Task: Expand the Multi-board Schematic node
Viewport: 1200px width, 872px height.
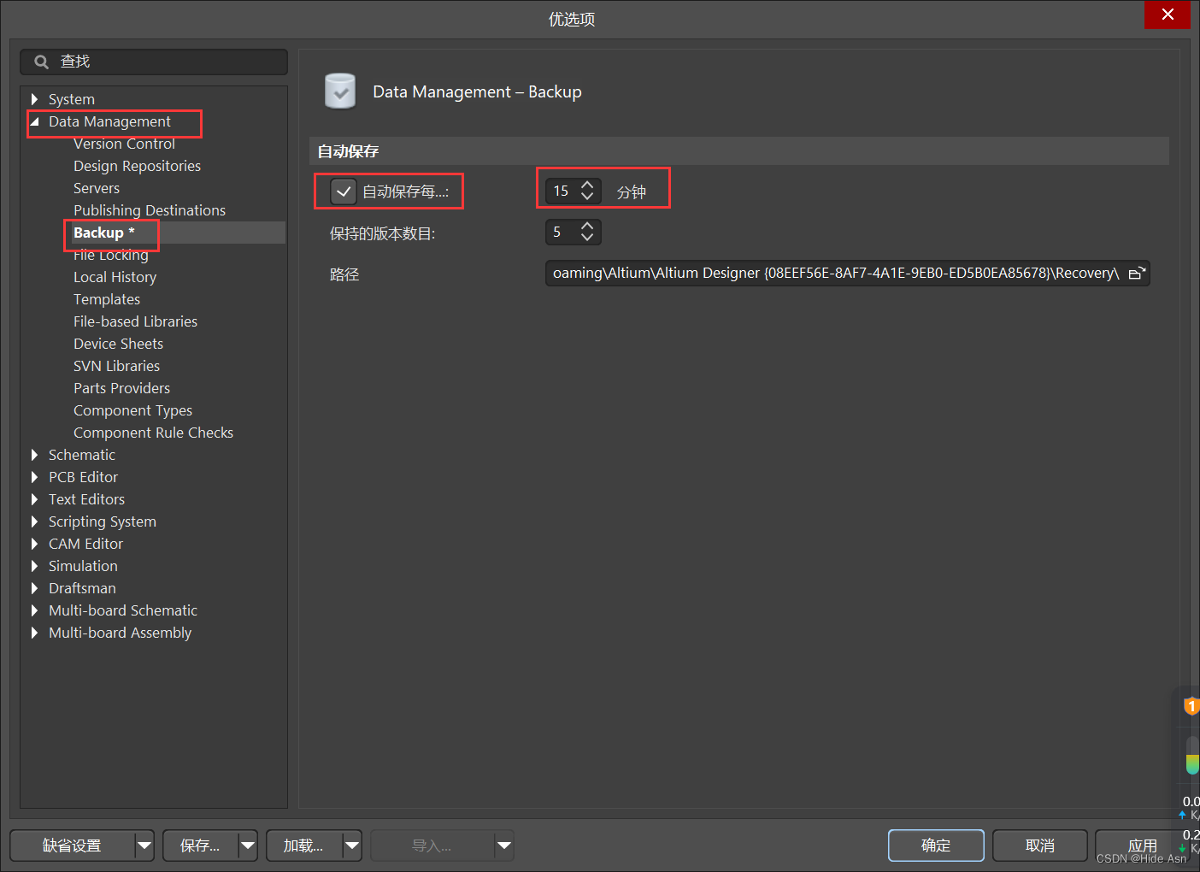Action: (x=34, y=610)
